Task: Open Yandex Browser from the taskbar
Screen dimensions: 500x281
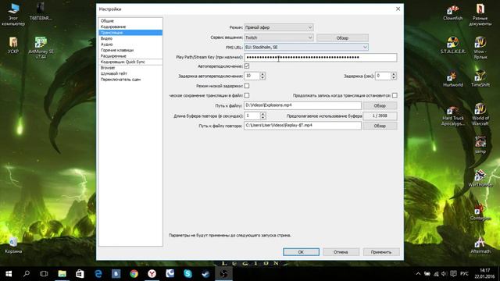Action: tap(152, 274)
